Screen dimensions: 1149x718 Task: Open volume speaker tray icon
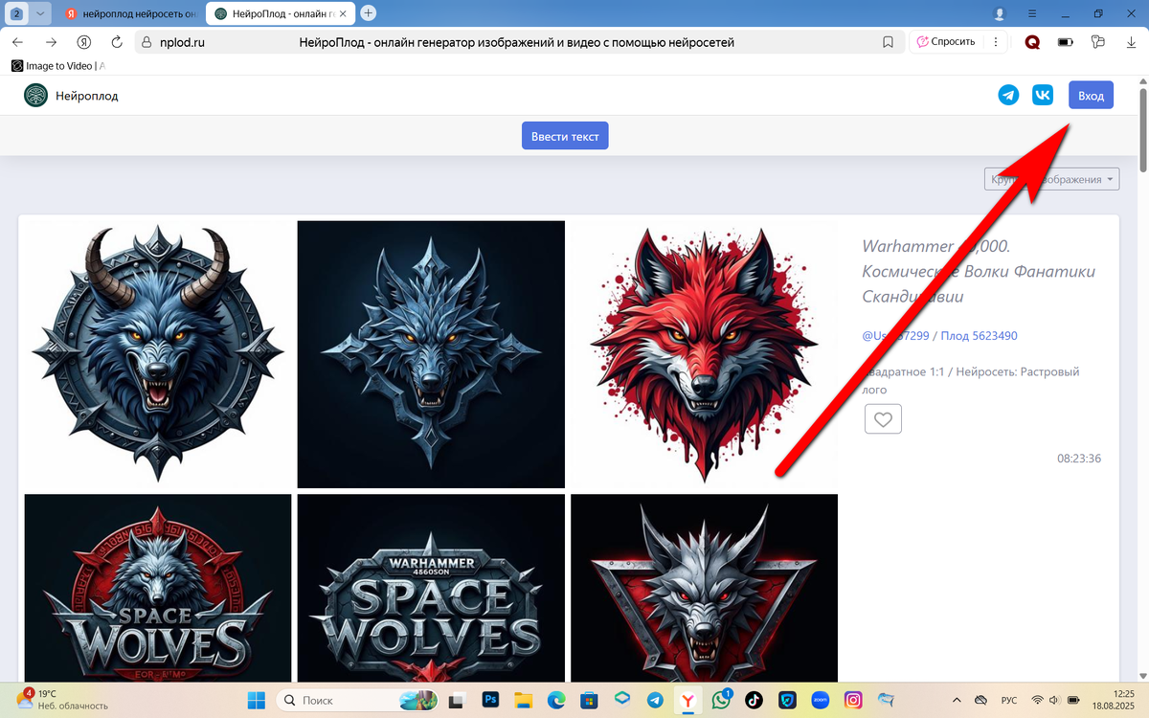tap(1054, 700)
